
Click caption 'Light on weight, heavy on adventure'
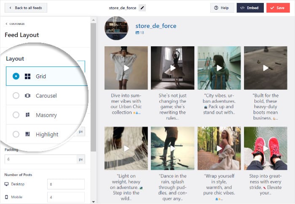click(x=126, y=187)
